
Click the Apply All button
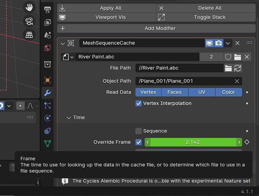[106, 8]
